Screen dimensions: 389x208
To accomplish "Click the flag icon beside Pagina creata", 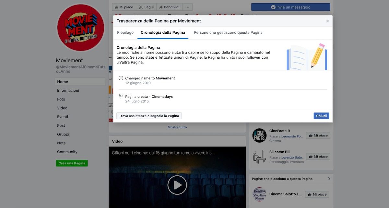I will coord(121,97).
